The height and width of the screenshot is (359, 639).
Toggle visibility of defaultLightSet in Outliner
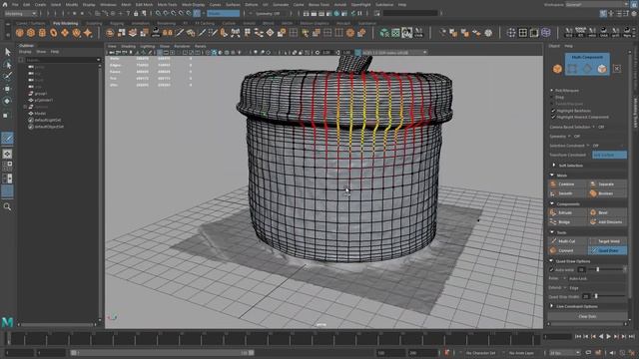(x=31, y=120)
